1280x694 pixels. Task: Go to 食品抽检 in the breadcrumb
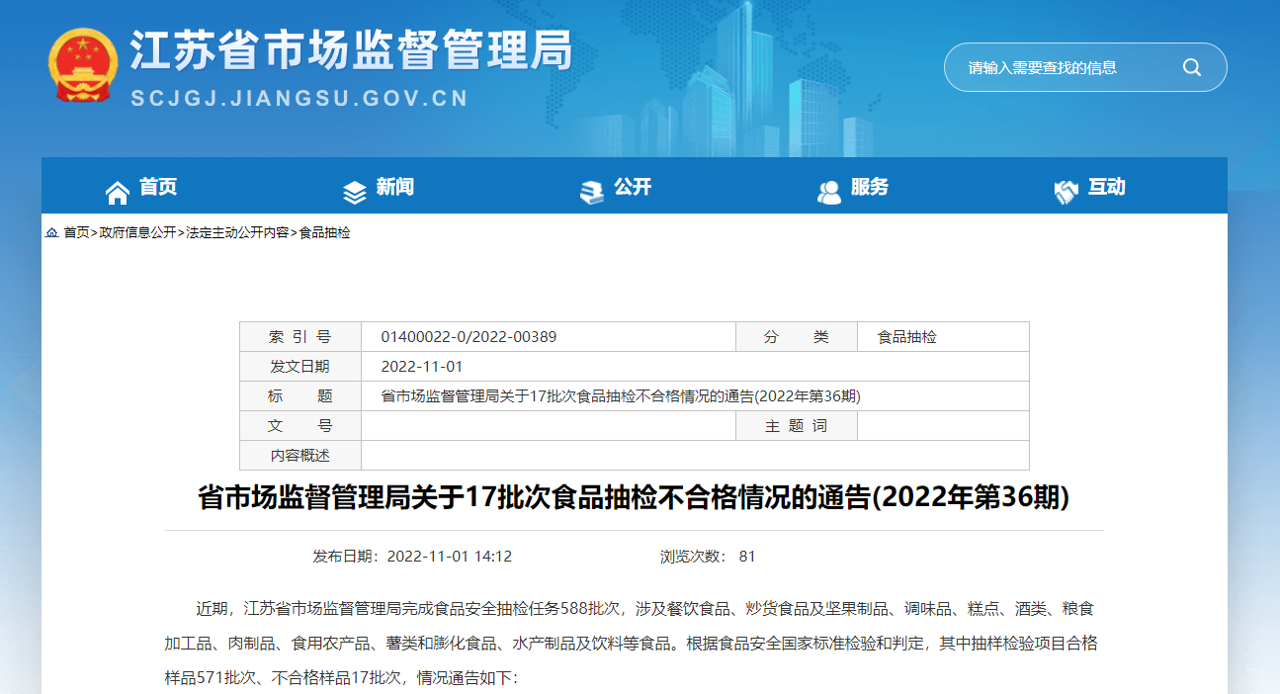pos(324,233)
